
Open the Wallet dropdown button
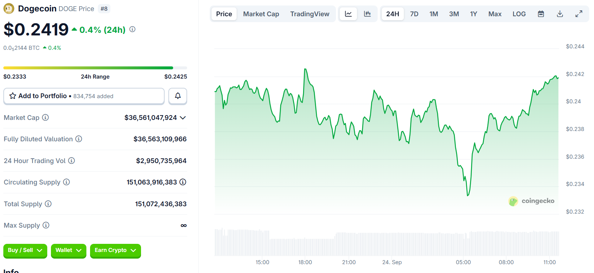click(x=68, y=250)
